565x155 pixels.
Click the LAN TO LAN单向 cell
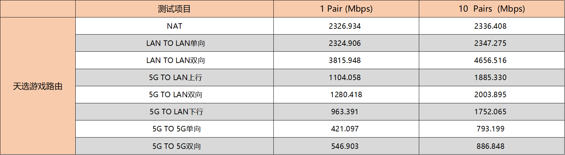click(x=174, y=43)
